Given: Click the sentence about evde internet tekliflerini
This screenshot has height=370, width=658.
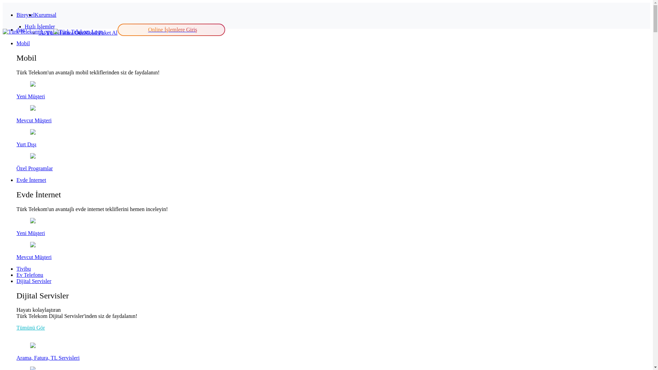Looking at the screenshot, I should [92, 209].
